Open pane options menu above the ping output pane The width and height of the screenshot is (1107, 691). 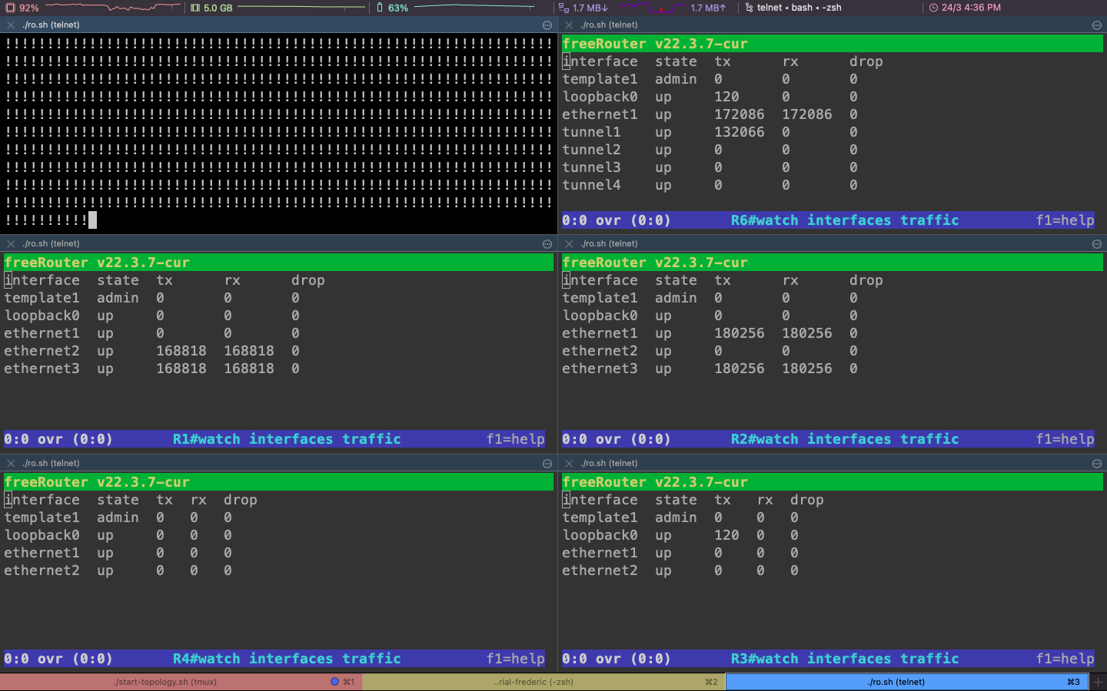coord(547,25)
